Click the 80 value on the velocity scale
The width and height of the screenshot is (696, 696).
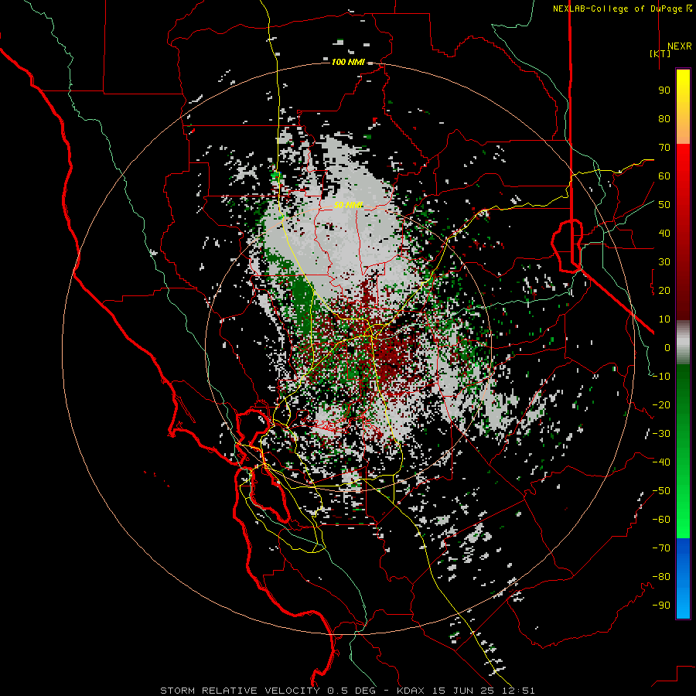coord(664,118)
